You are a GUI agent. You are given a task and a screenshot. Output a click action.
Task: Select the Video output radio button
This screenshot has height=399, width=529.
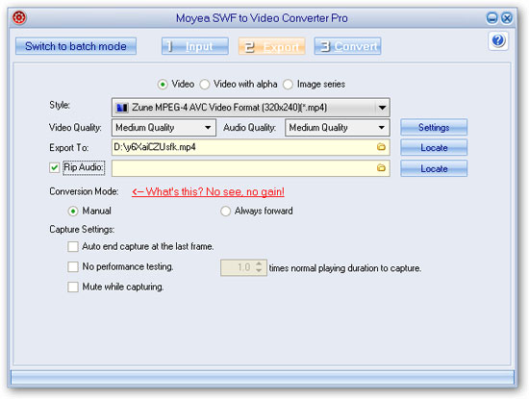point(163,85)
